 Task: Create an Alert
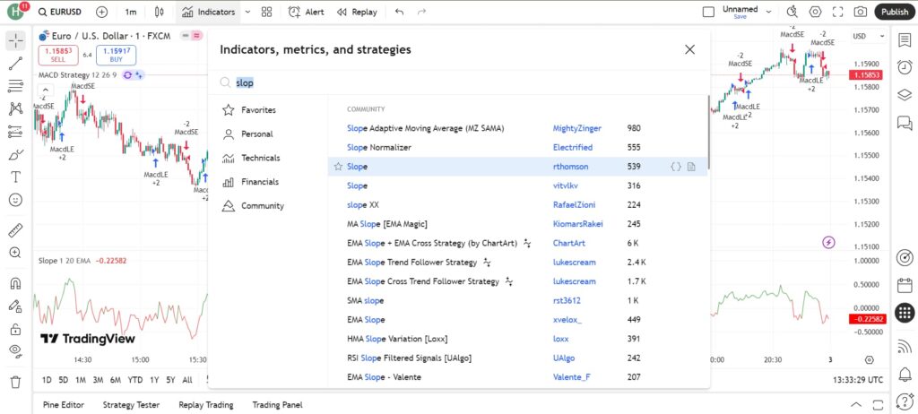pos(307,12)
